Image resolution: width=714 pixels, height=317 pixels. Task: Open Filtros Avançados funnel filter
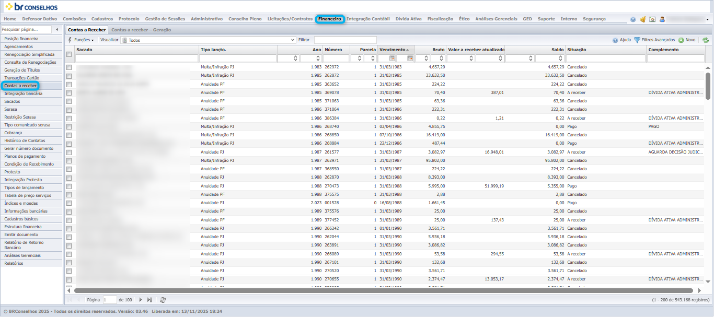tap(654, 40)
